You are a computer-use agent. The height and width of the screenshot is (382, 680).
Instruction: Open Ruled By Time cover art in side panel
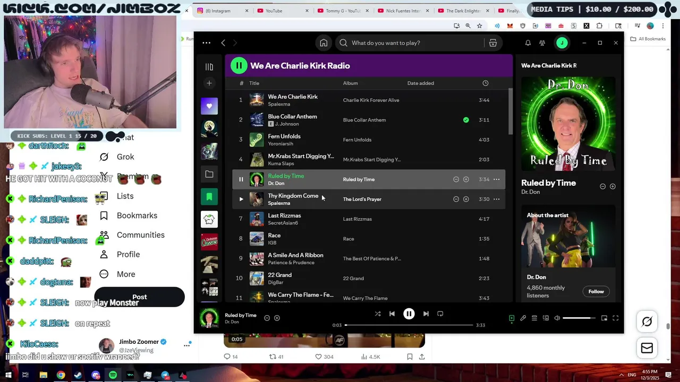click(x=568, y=124)
